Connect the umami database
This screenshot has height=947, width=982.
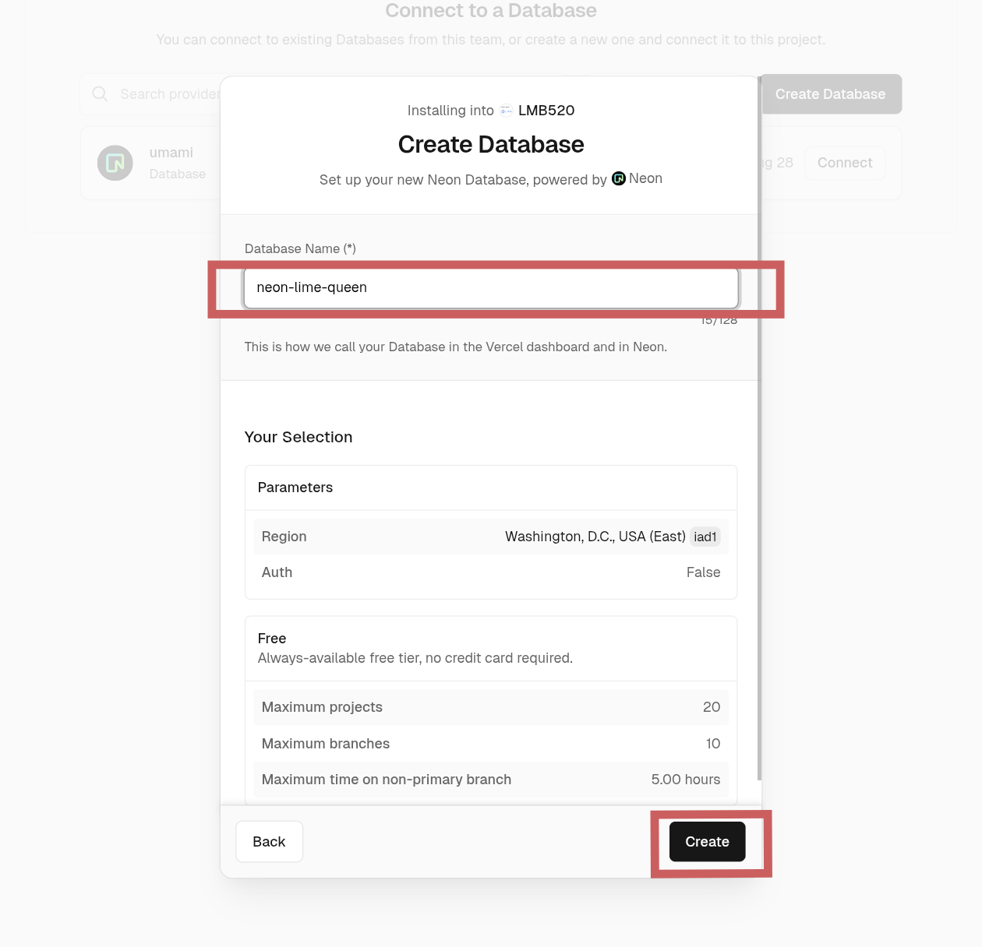pyautogui.click(x=845, y=163)
